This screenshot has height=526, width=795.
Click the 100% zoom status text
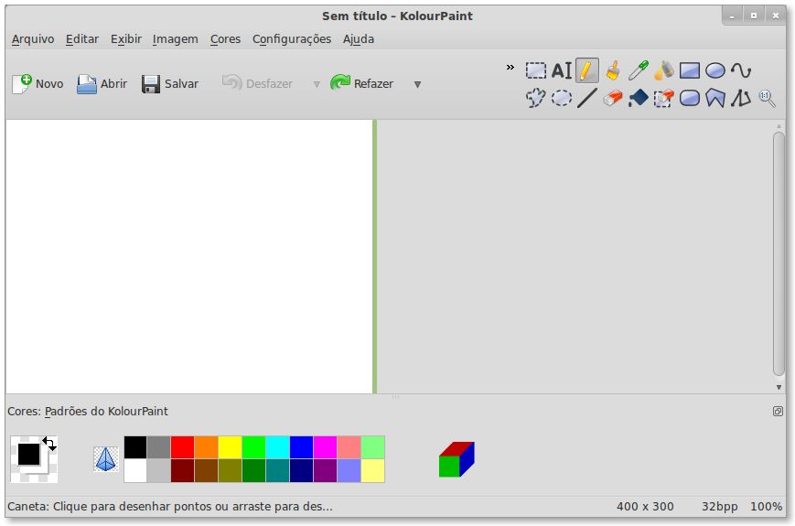[x=766, y=506]
